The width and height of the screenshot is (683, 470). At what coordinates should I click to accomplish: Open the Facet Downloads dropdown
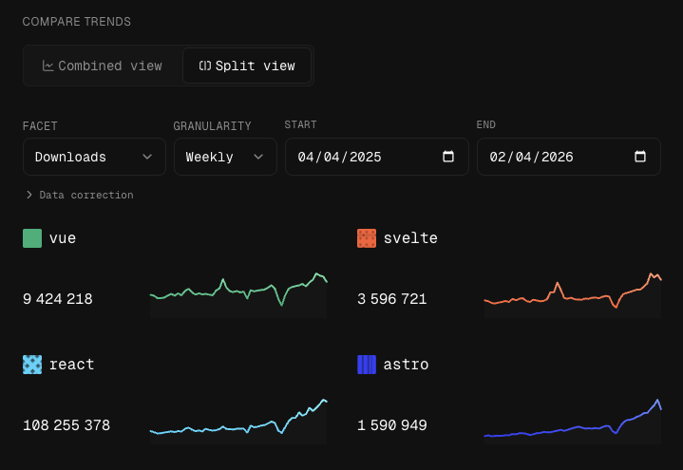pyautogui.click(x=94, y=157)
